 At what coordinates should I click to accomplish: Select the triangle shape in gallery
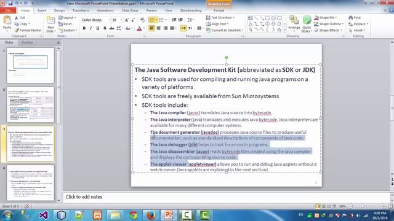pos(251,24)
